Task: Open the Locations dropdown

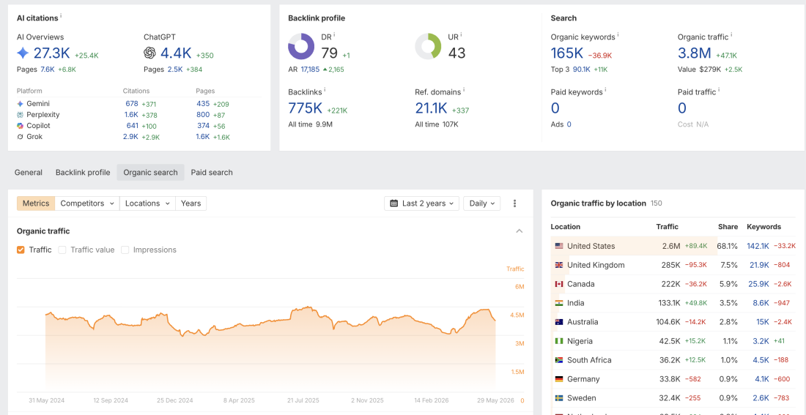Action: (147, 203)
